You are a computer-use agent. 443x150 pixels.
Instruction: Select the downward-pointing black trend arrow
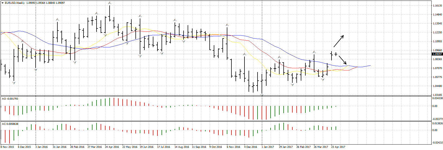tap(343, 60)
